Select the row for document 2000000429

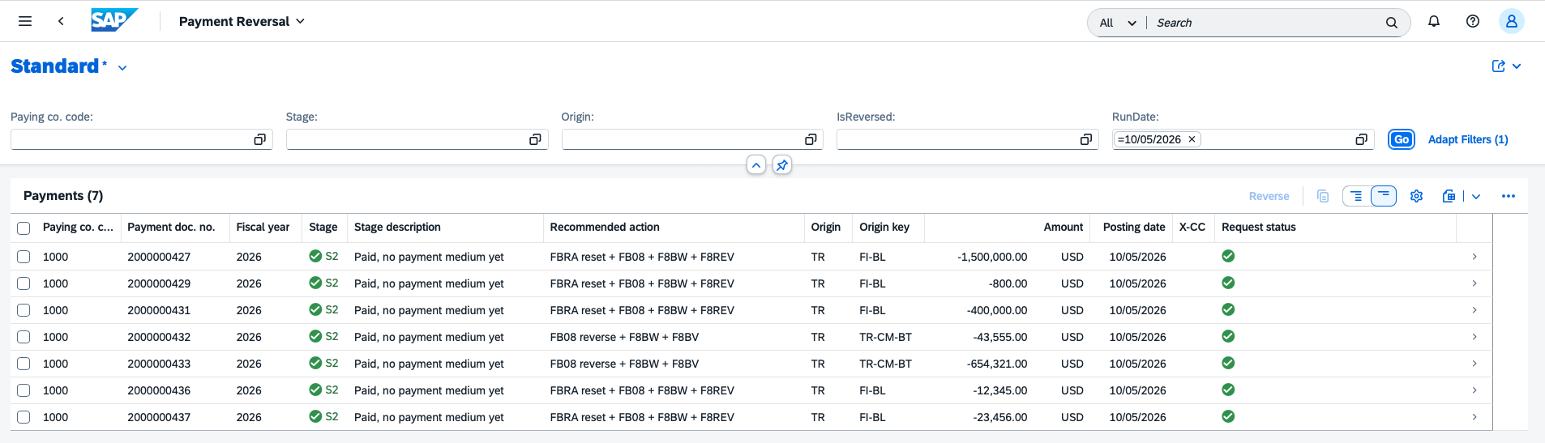(24, 283)
